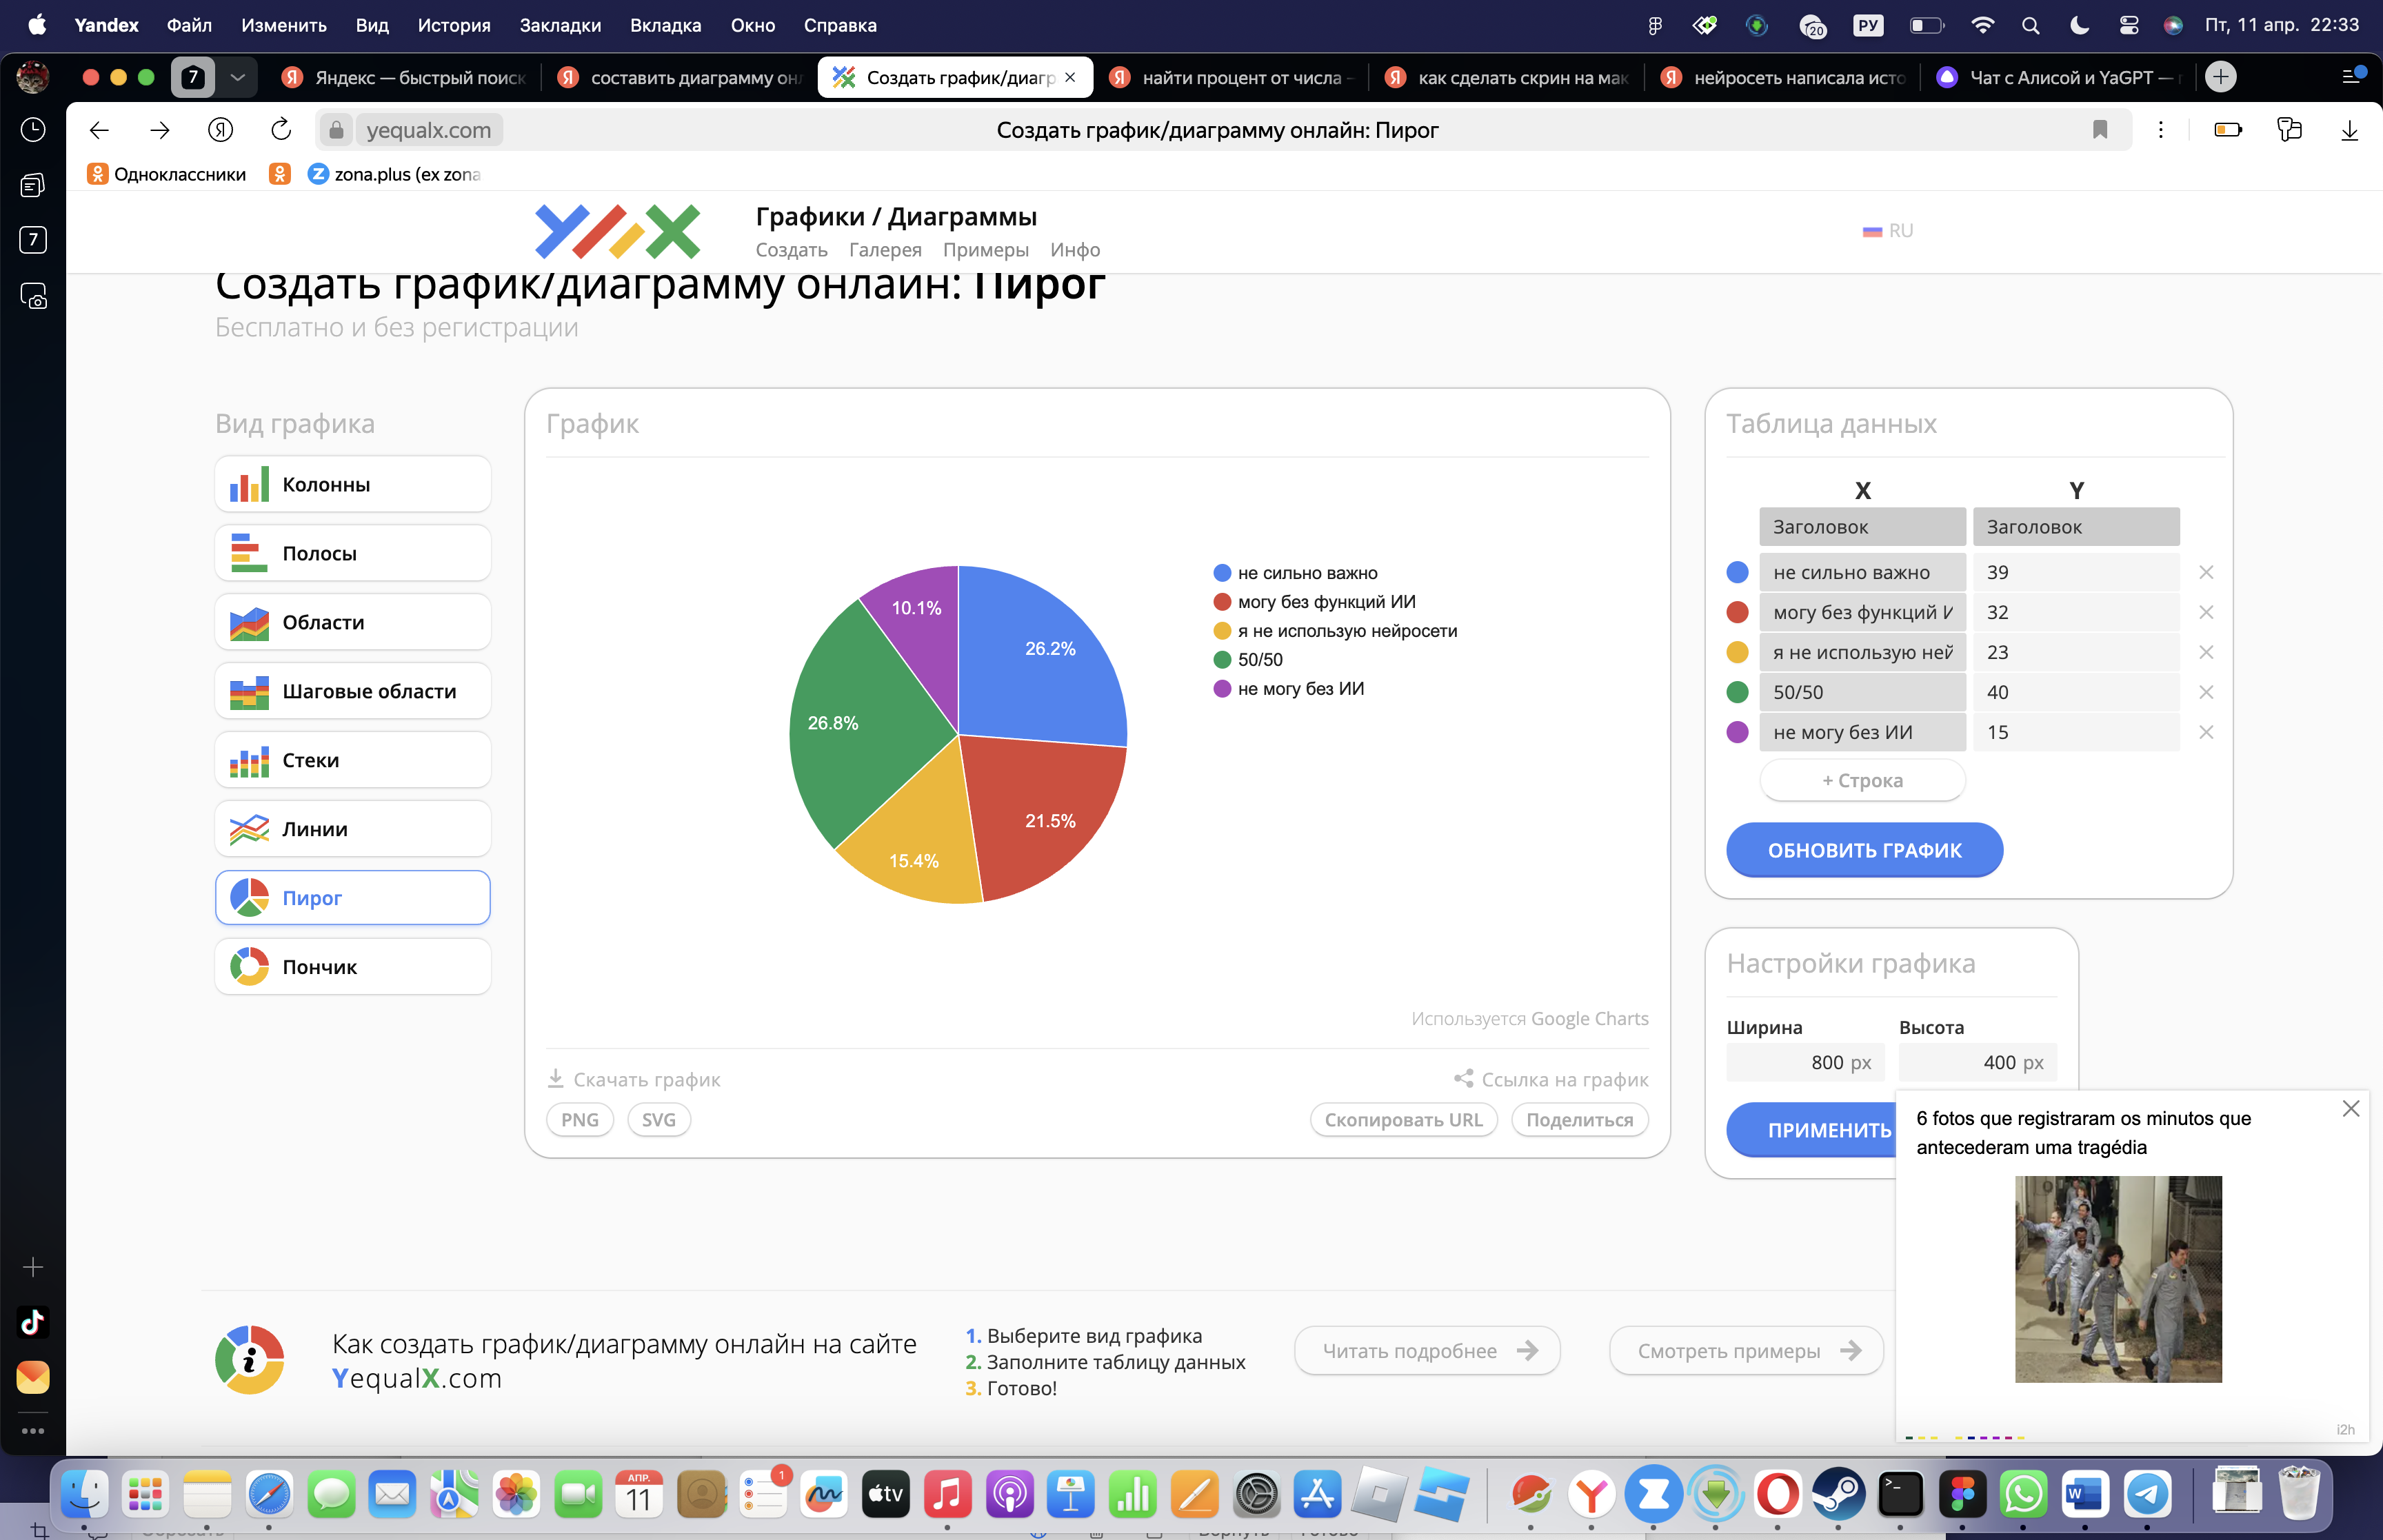Screen dimensions: 2383x1540
Task: Select the Колонны chart type
Action: pos(352,485)
